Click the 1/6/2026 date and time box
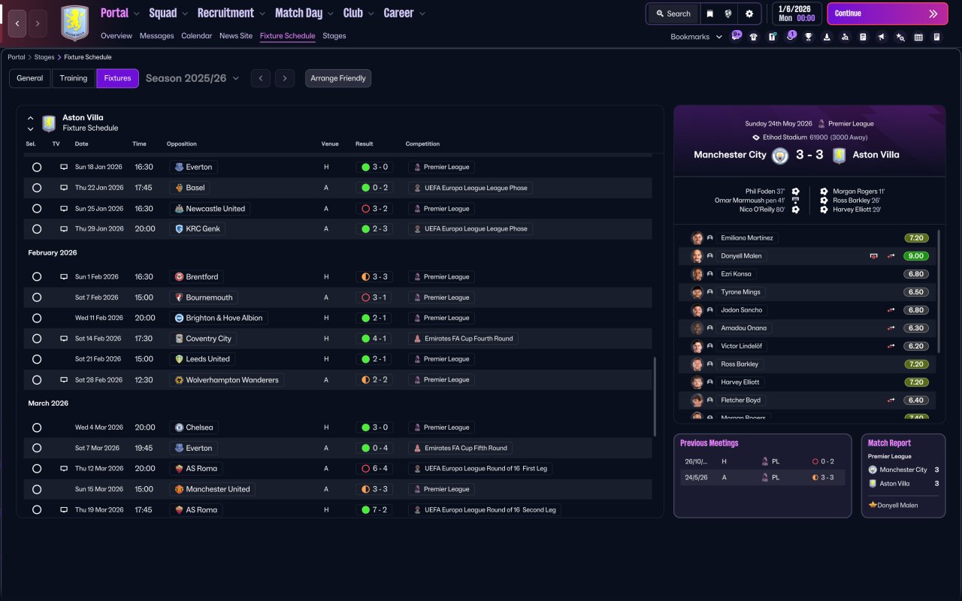Image resolution: width=962 pixels, height=601 pixels. 797,14
